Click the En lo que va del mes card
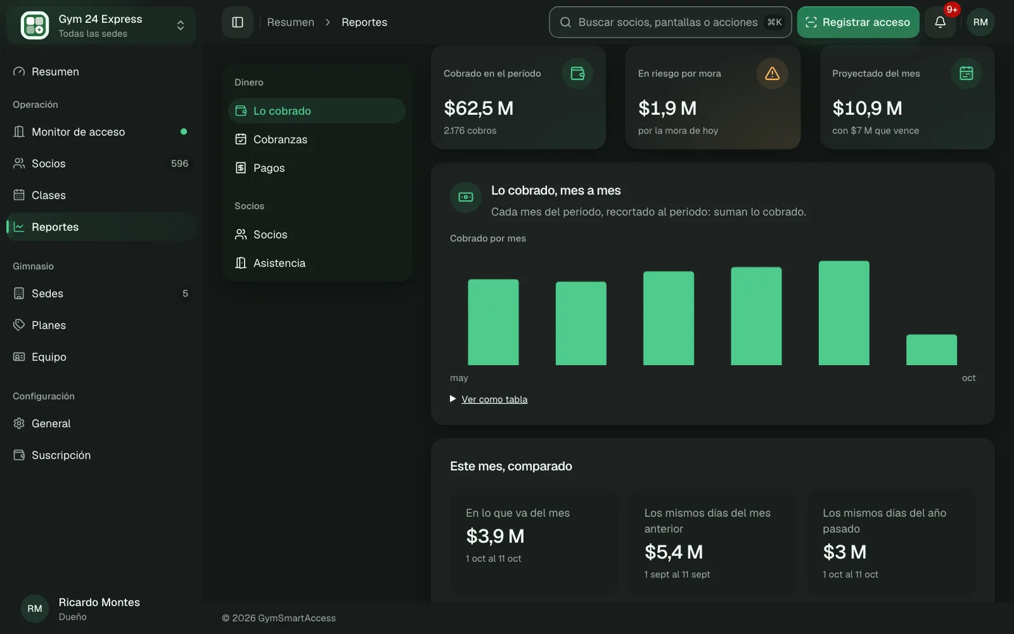This screenshot has width=1014, height=634. pos(534,542)
